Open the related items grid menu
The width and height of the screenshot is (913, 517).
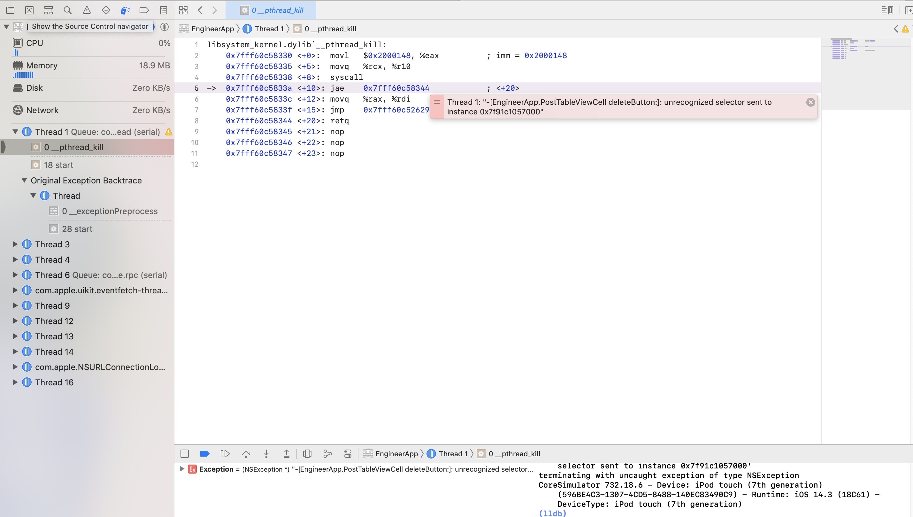(183, 10)
